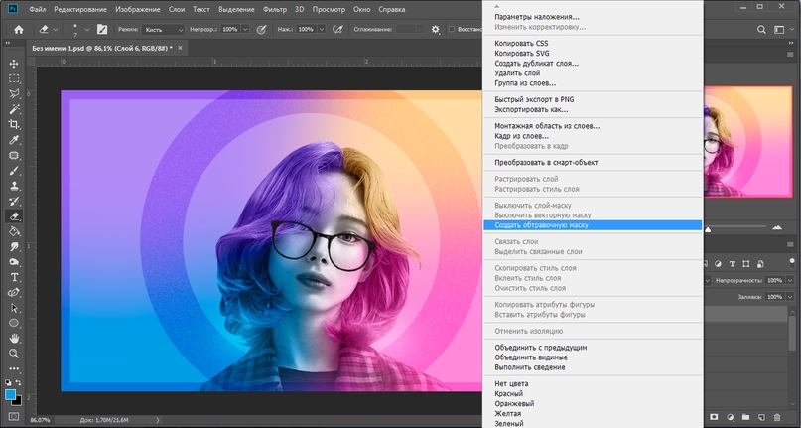The image size is (801, 428).
Task: Open the eraser mode dropdown showing Кисть
Action: [164, 30]
